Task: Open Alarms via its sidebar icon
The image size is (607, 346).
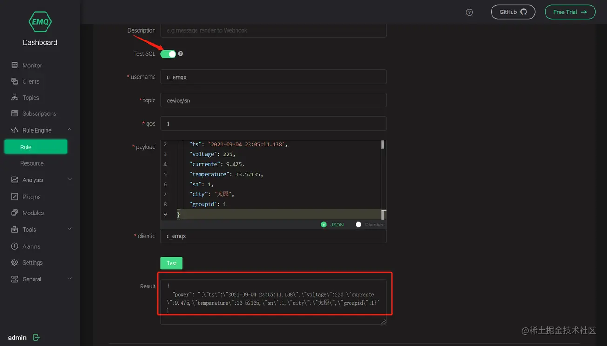Action: [14, 246]
